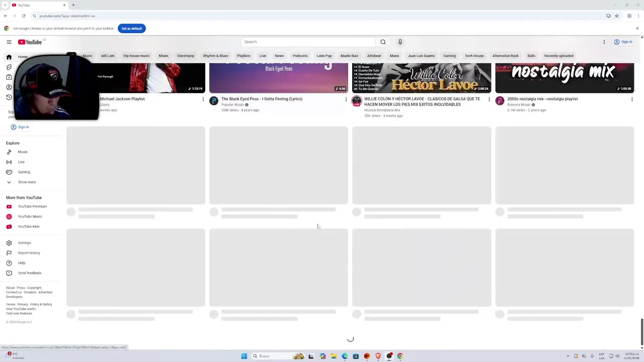This screenshot has width=644, height=362.
Task: Click the sidebar Sign in button
Action: pyautogui.click(x=20, y=127)
